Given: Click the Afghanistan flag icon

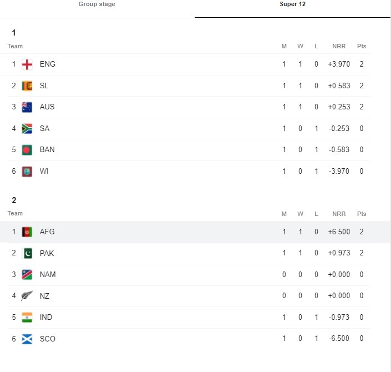Looking at the screenshot, I should (x=27, y=232).
